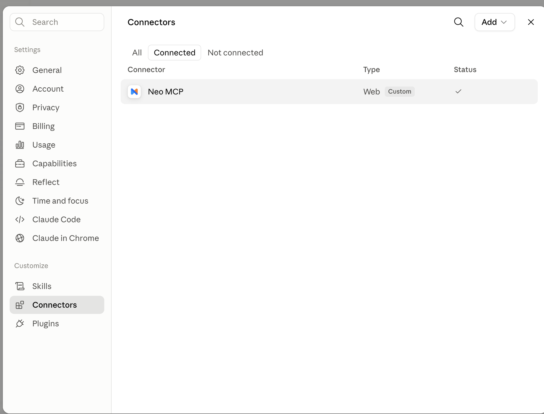View the Usage section
This screenshot has height=414, width=544.
[57, 145]
